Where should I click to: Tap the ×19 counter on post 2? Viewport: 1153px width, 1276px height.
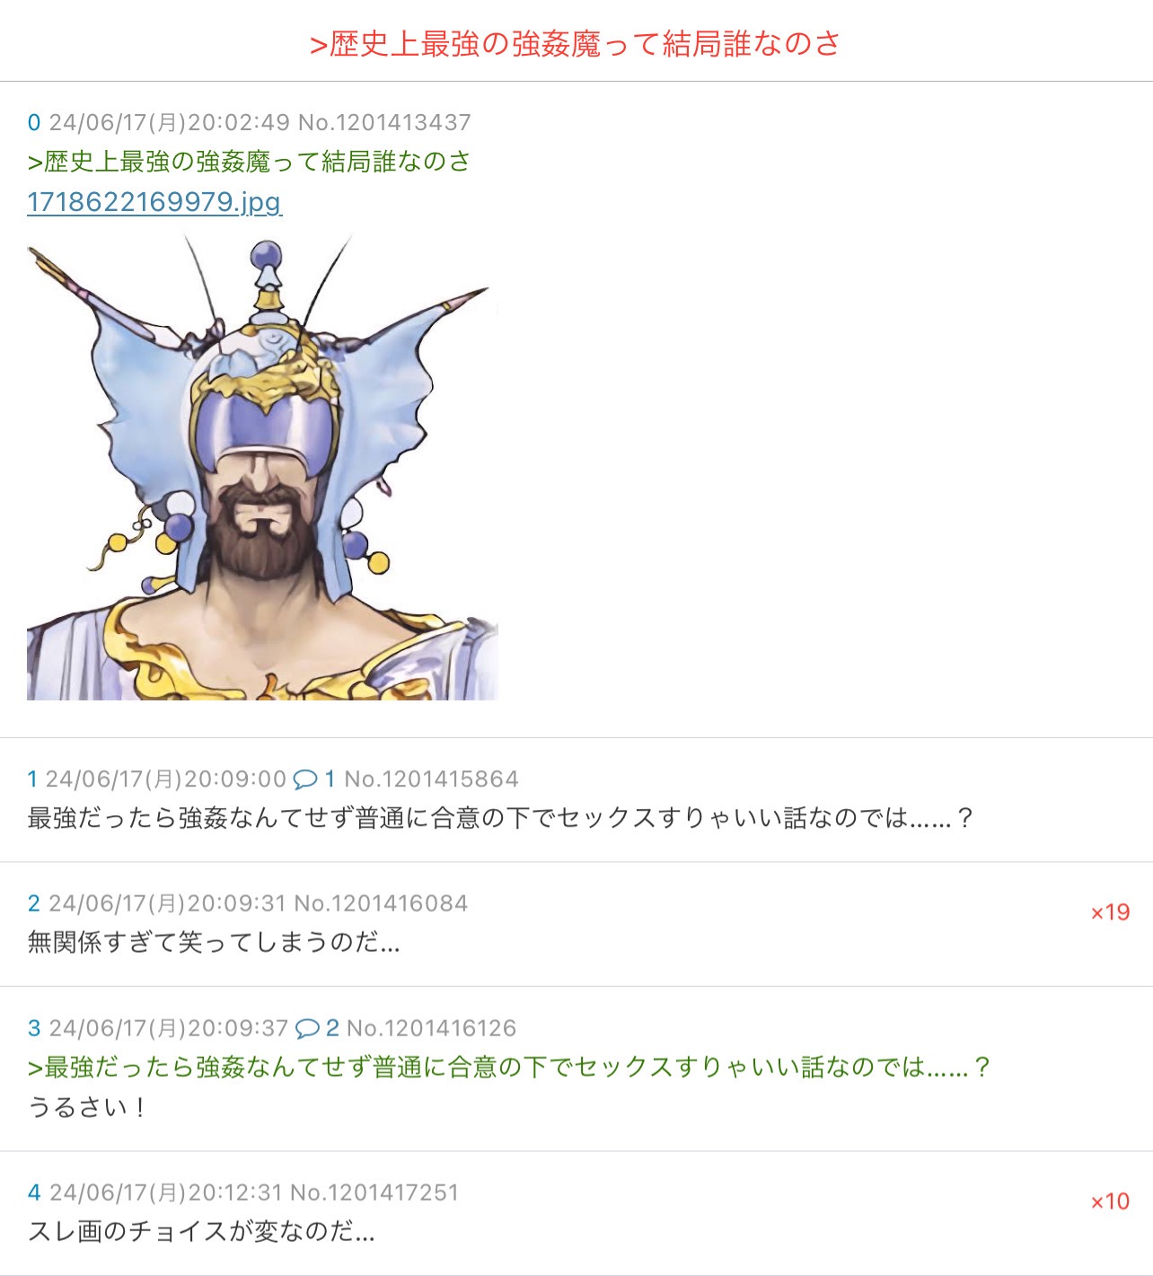(1110, 912)
